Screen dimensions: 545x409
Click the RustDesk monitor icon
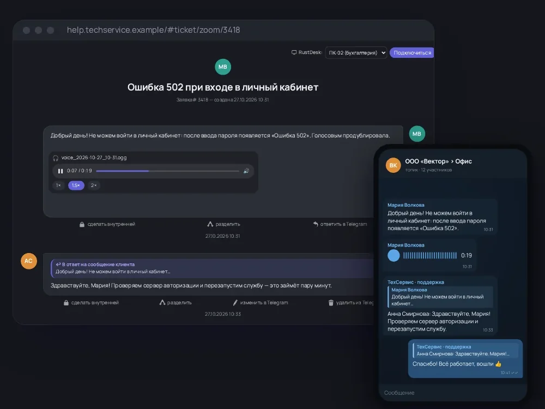click(294, 52)
